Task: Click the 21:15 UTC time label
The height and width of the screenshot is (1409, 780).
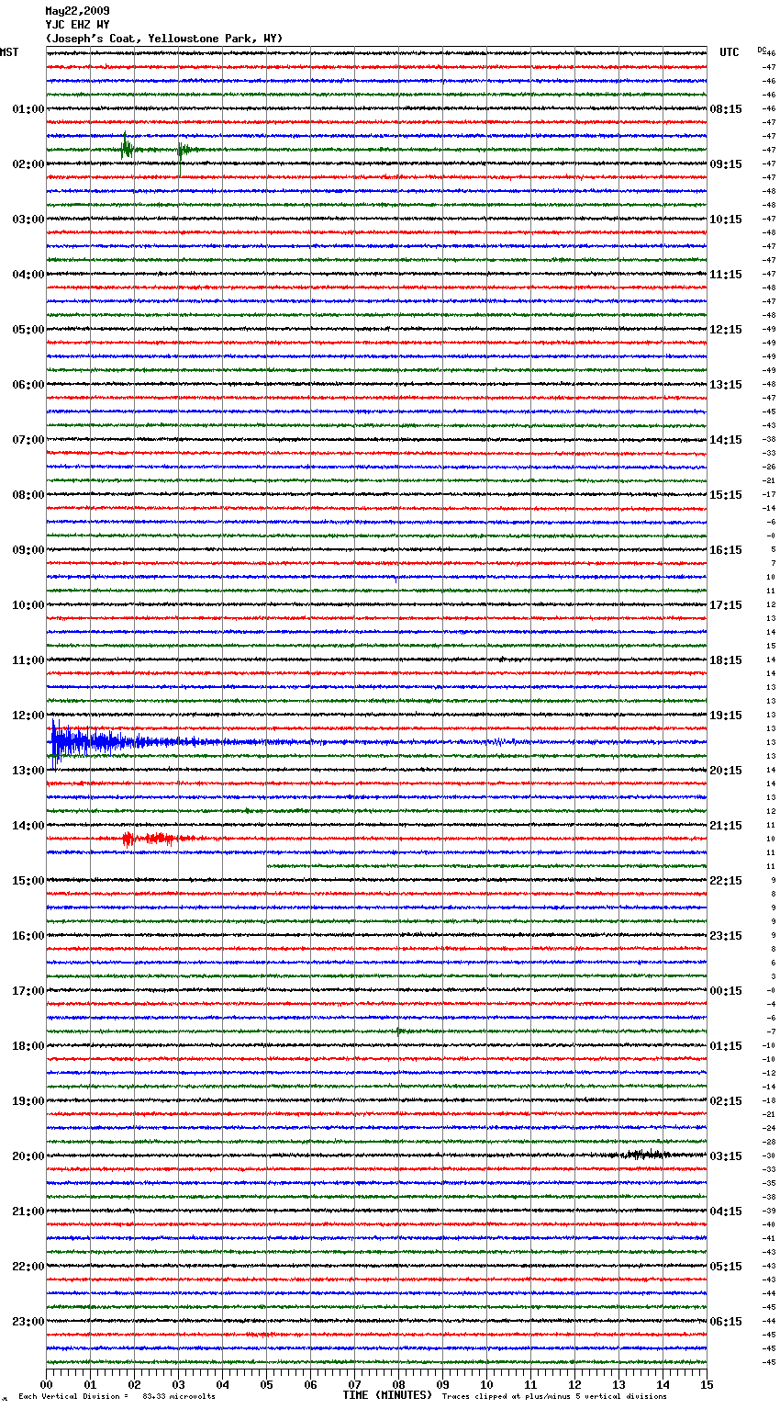Action: [726, 826]
